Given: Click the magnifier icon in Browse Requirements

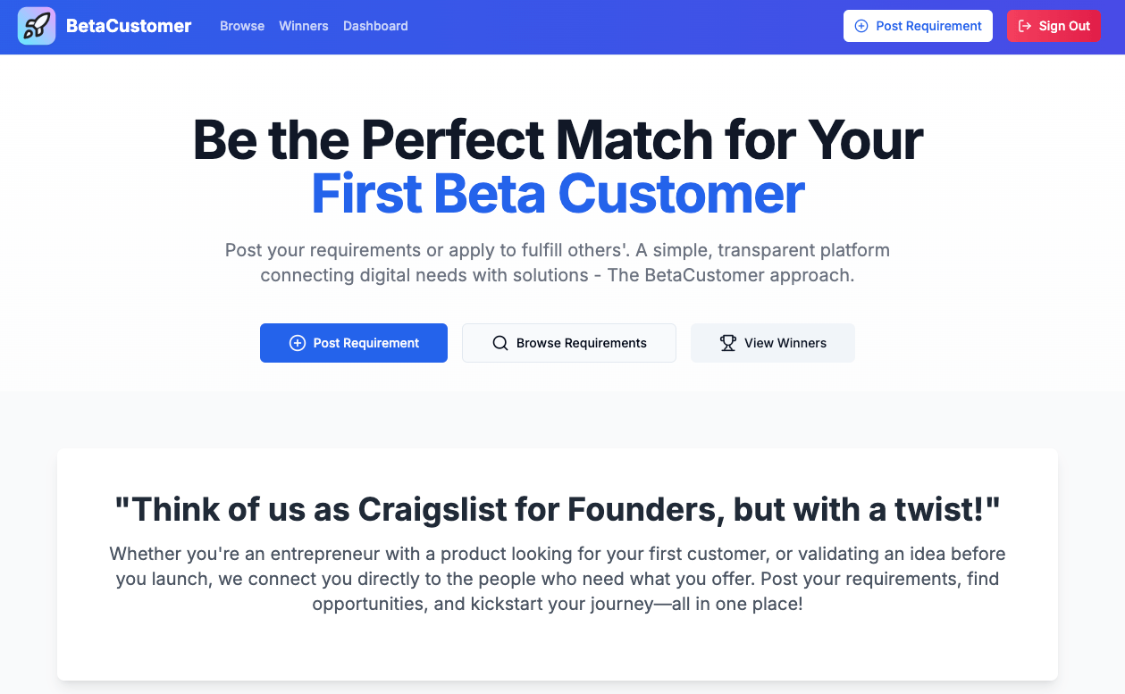Looking at the screenshot, I should (500, 343).
